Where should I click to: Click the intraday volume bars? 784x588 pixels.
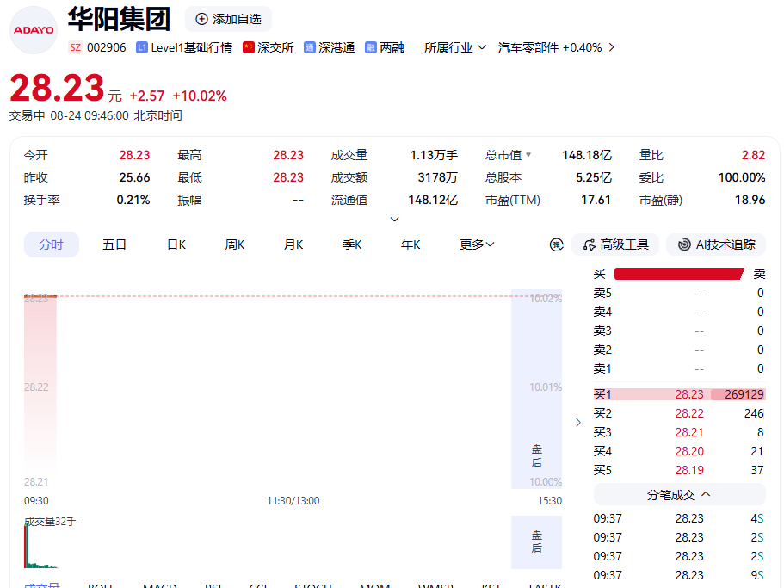[40, 547]
